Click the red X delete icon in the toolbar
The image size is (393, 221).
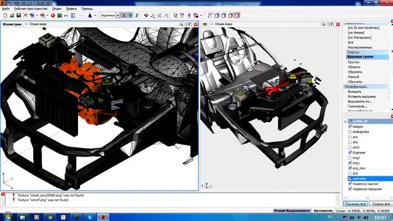click(25, 15)
